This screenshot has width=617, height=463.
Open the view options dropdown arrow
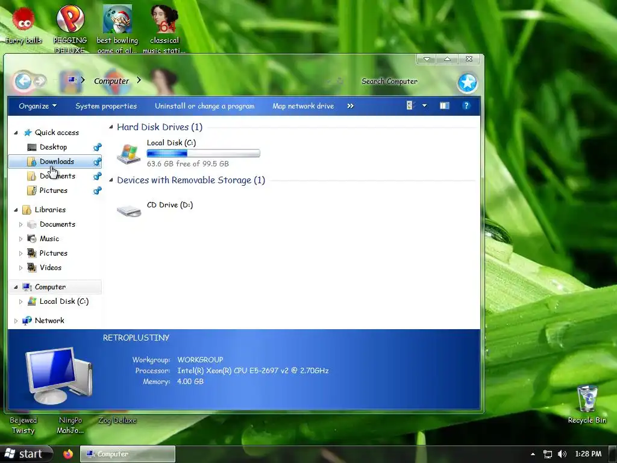(425, 106)
